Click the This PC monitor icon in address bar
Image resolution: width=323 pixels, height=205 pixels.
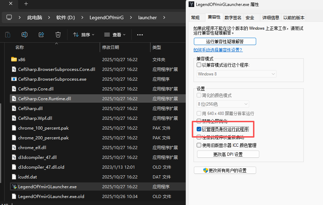click(x=9, y=17)
